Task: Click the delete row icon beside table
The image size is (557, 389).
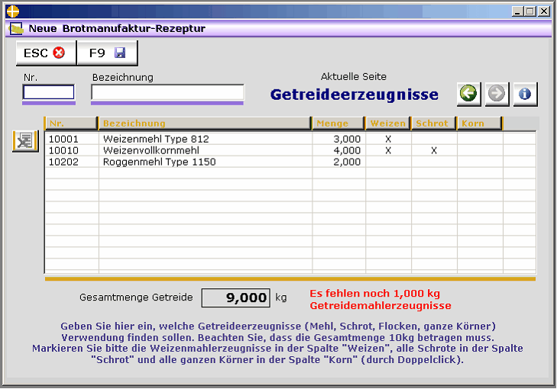Action: click(25, 141)
